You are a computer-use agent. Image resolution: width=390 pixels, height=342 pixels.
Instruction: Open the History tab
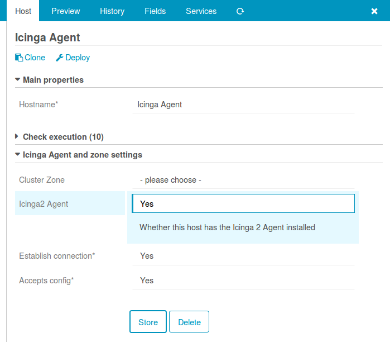point(112,11)
